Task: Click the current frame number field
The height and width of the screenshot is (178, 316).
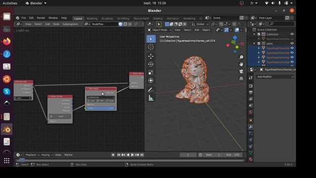Action: click(188, 155)
